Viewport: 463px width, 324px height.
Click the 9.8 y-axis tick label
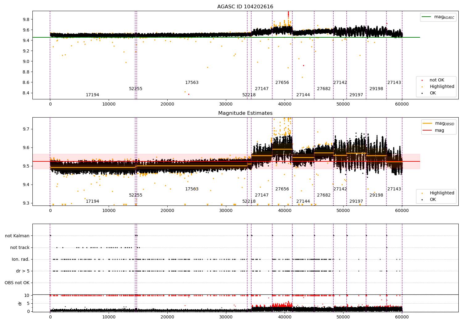pyautogui.click(x=26, y=19)
